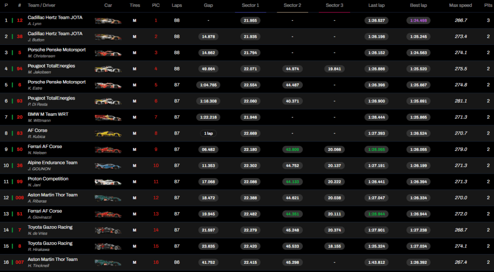
Task: Click the car image for #38 J. Button
Action: 108,37
